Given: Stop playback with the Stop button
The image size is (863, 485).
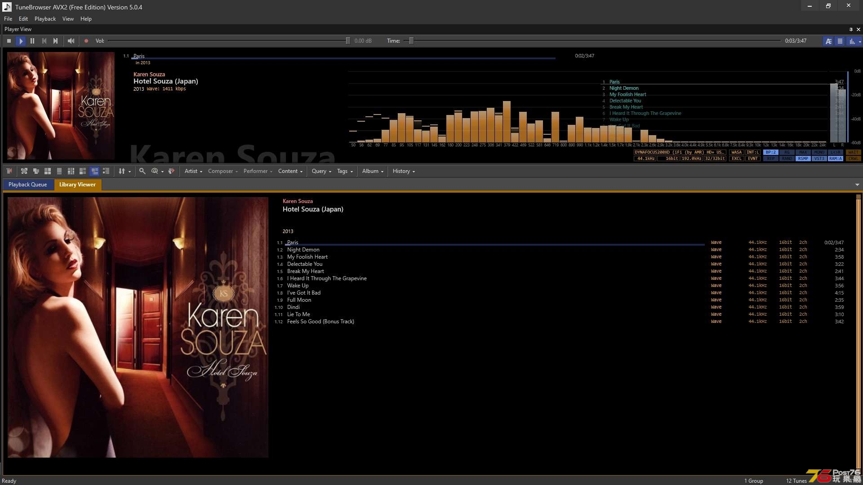Looking at the screenshot, I should pos(9,41).
